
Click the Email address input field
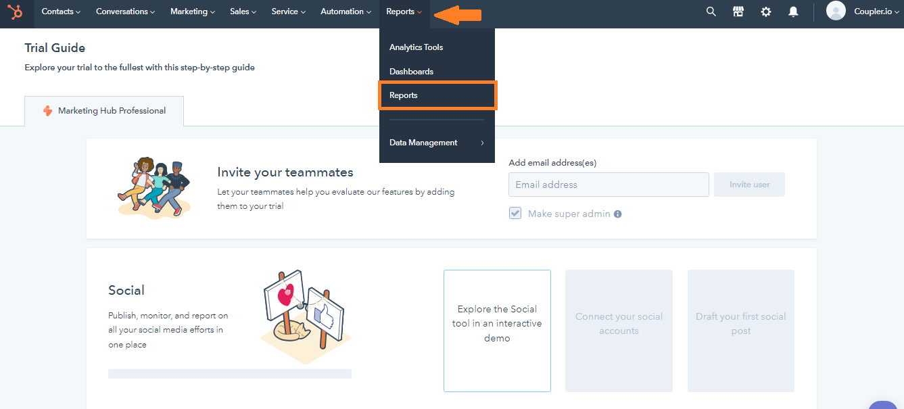click(x=608, y=184)
